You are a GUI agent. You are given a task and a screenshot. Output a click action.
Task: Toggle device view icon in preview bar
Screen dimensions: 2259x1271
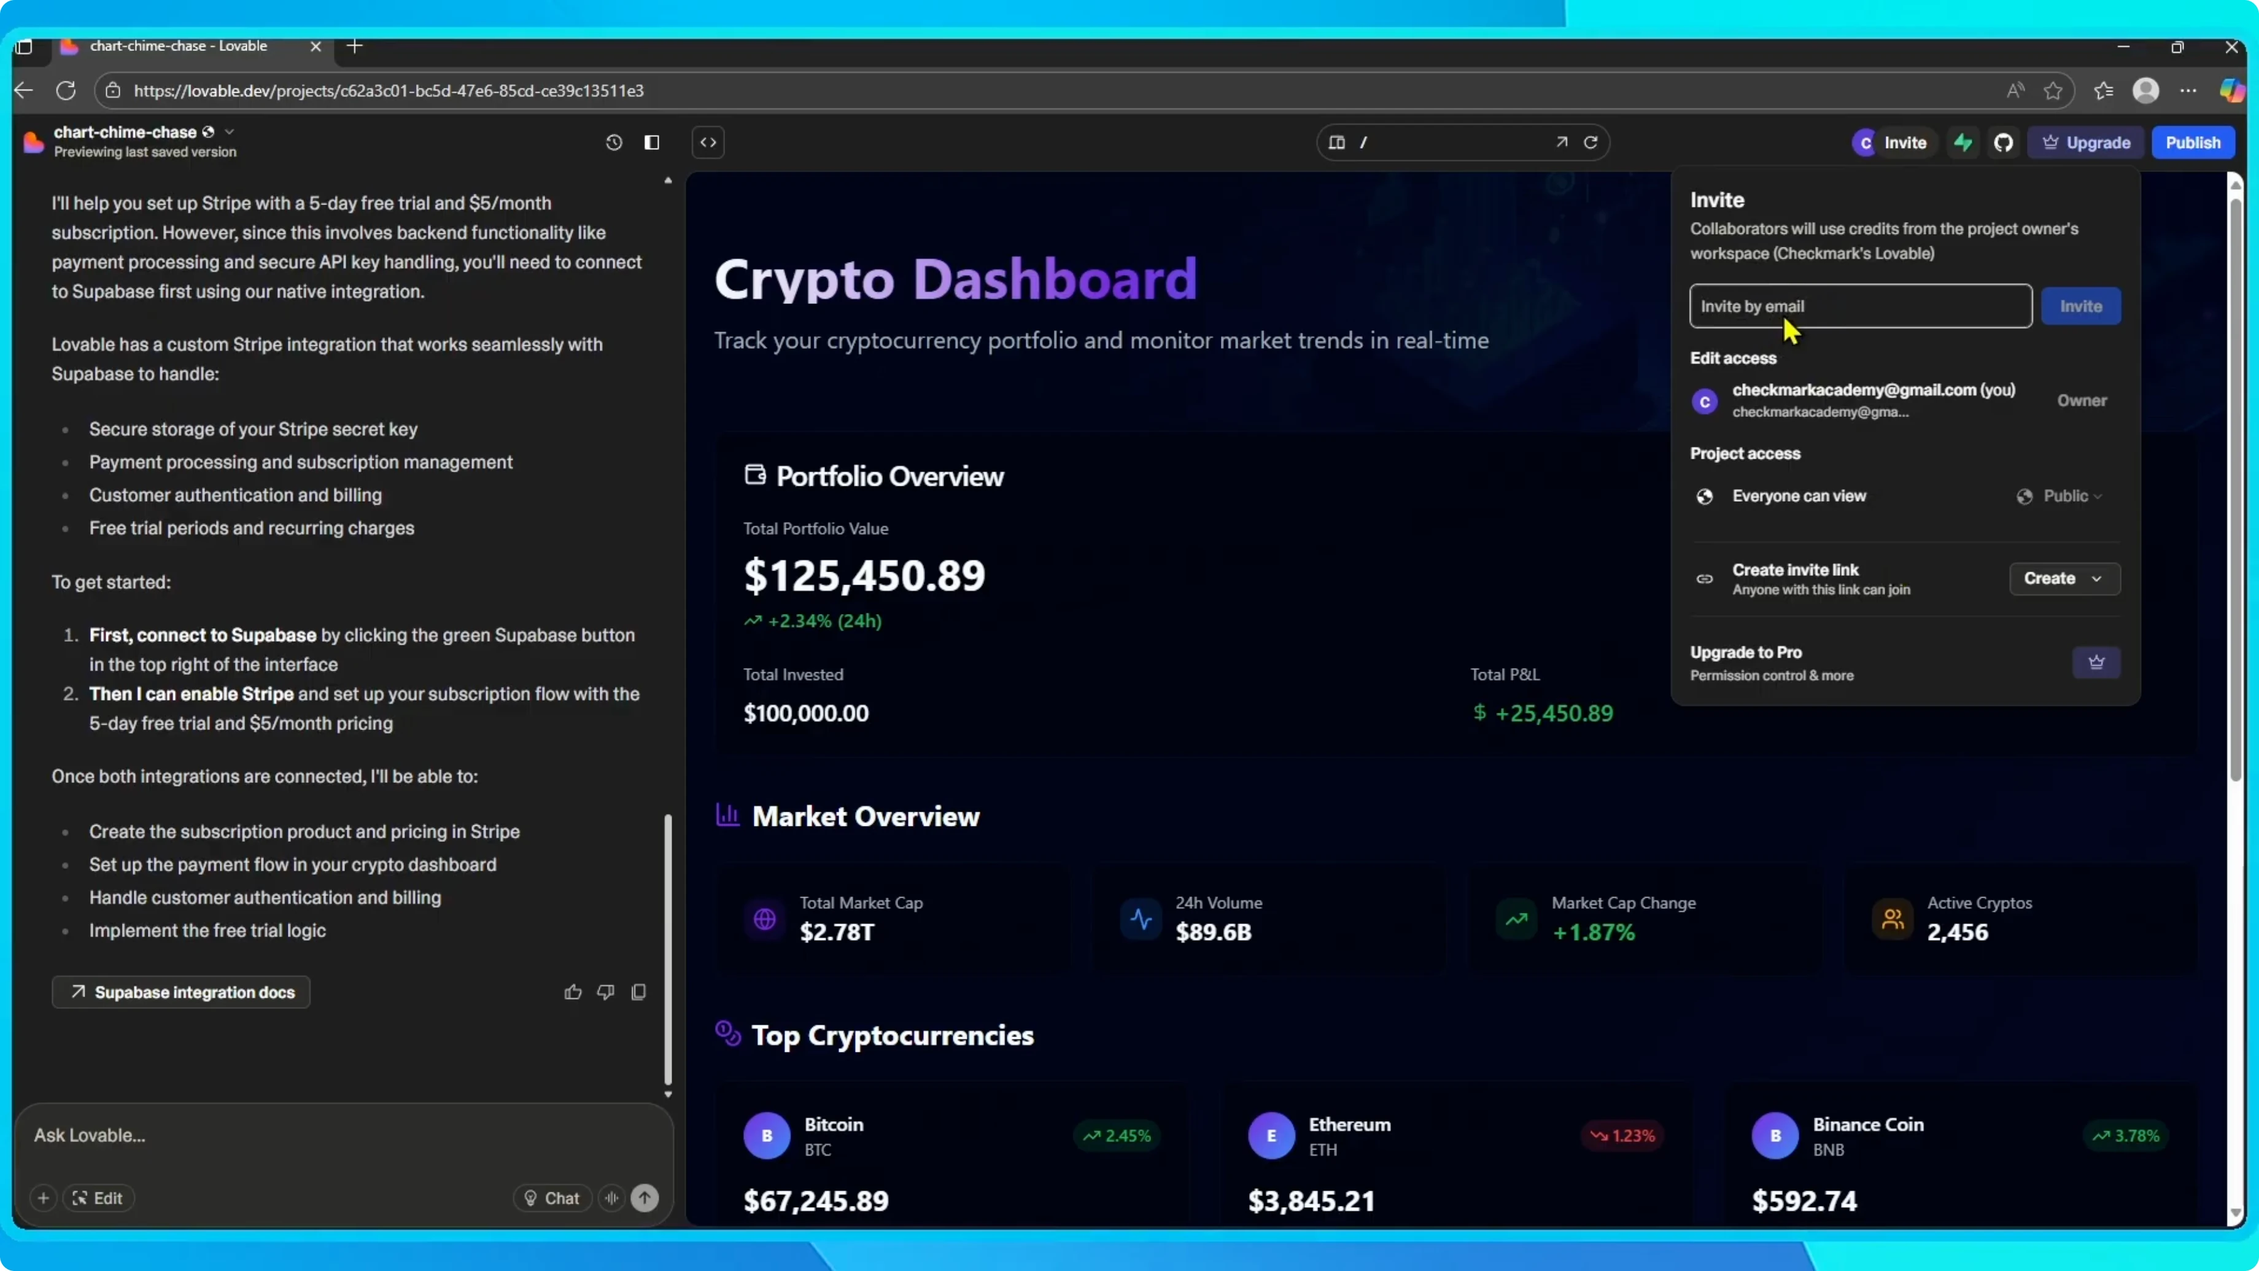pyautogui.click(x=1336, y=142)
